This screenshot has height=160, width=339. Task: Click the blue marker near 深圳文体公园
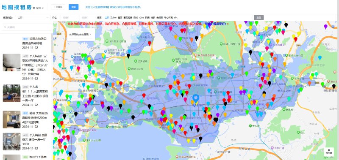[x=320, y=58]
